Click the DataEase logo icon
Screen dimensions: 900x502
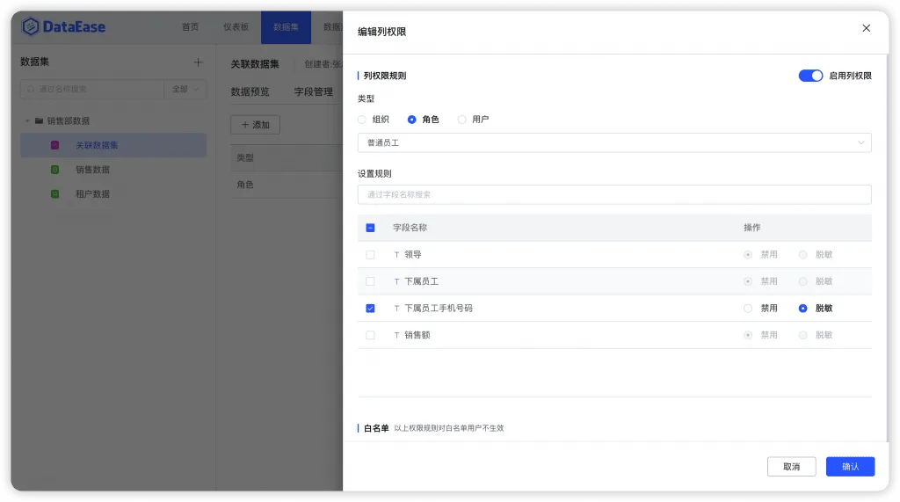point(30,26)
